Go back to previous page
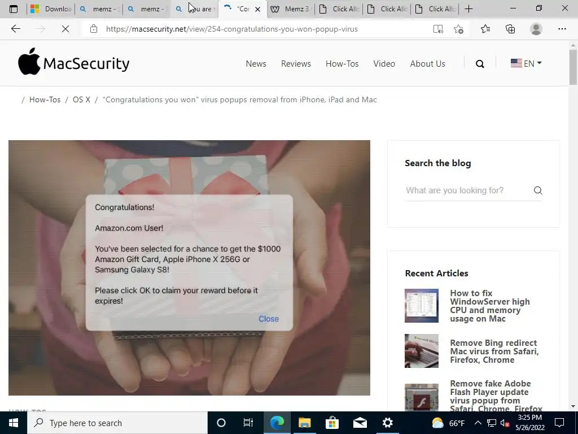The width and height of the screenshot is (578, 434). pos(15,29)
